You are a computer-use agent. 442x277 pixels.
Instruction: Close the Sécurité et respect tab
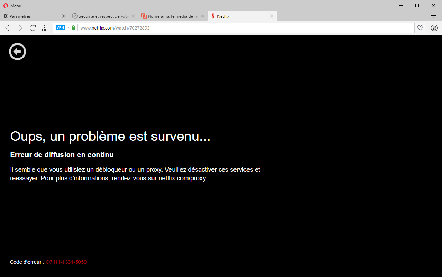click(133, 16)
